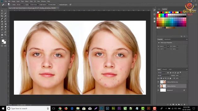The width and height of the screenshot is (198, 111).
Task: Select Proximity Match healing type
Action: (52, 5)
